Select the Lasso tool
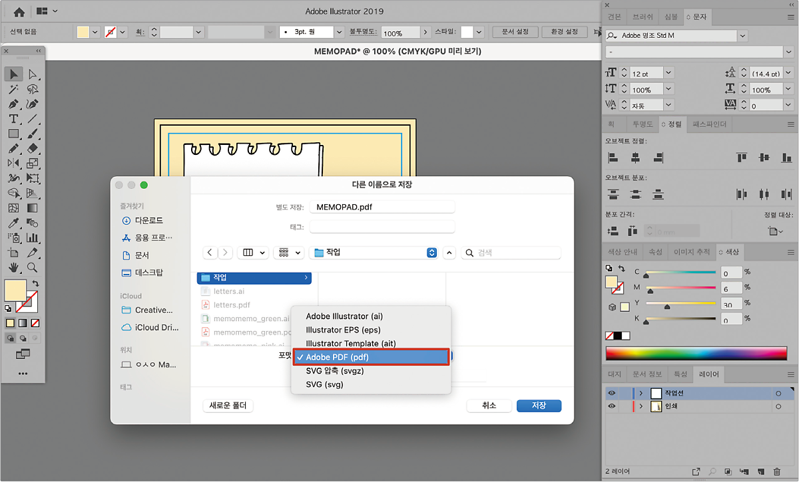The width and height of the screenshot is (799, 482). click(x=32, y=89)
